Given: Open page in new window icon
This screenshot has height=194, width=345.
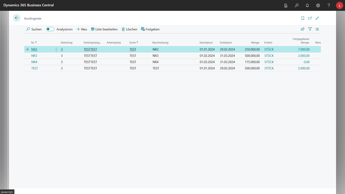Looking at the screenshot, I should (x=310, y=18).
